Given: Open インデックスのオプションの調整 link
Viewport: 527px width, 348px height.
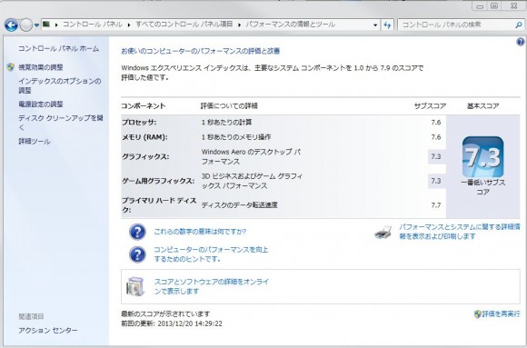Looking at the screenshot, I should click(60, 85).
